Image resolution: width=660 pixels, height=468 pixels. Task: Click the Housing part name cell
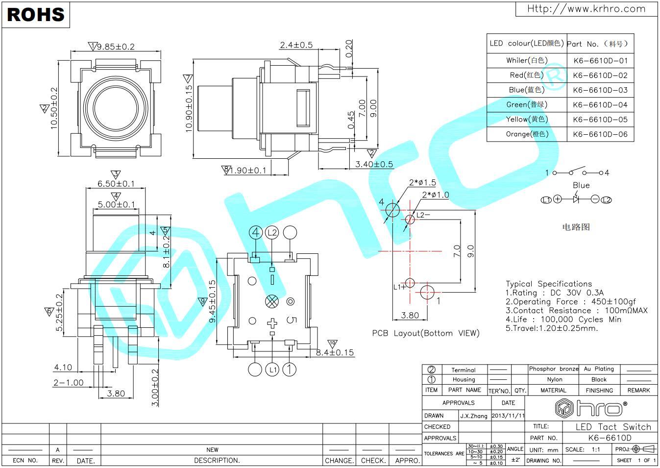click(x=464, y=379)
